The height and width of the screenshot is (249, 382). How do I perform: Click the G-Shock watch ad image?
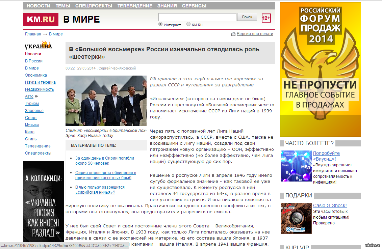(x=296, y=218)
